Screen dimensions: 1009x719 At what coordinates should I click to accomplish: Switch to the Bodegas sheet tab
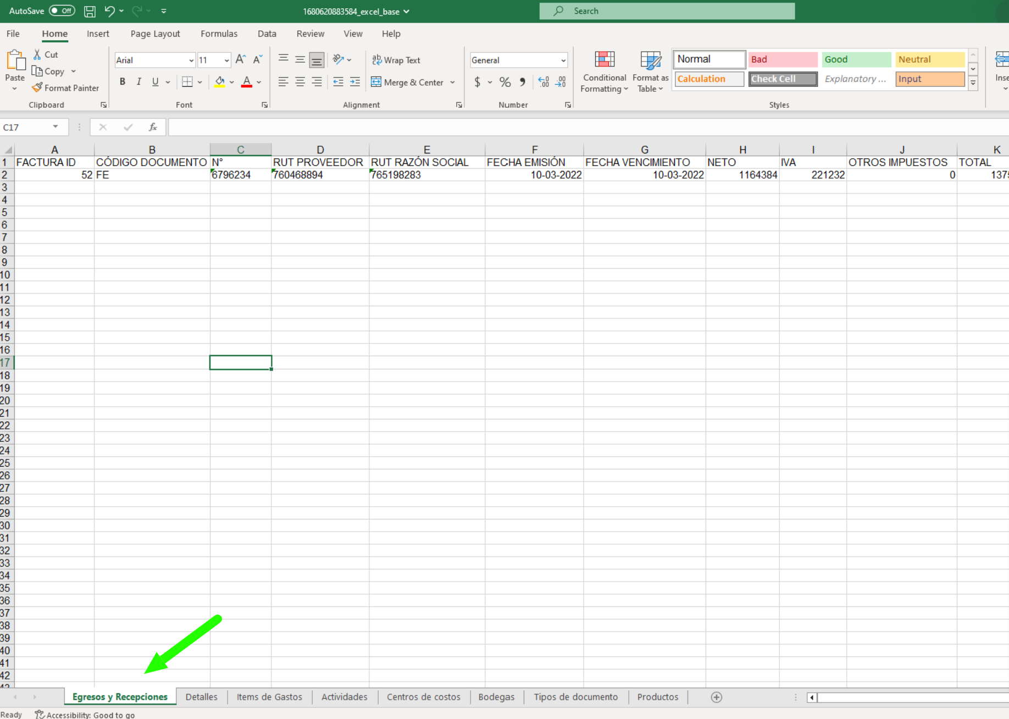pos(496,697)
